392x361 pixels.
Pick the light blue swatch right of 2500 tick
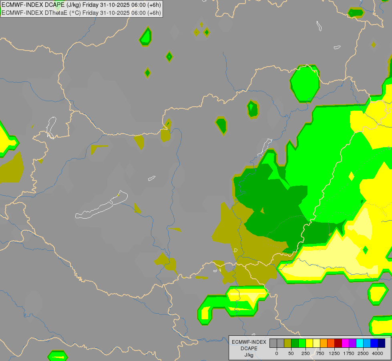coord(367,343)
